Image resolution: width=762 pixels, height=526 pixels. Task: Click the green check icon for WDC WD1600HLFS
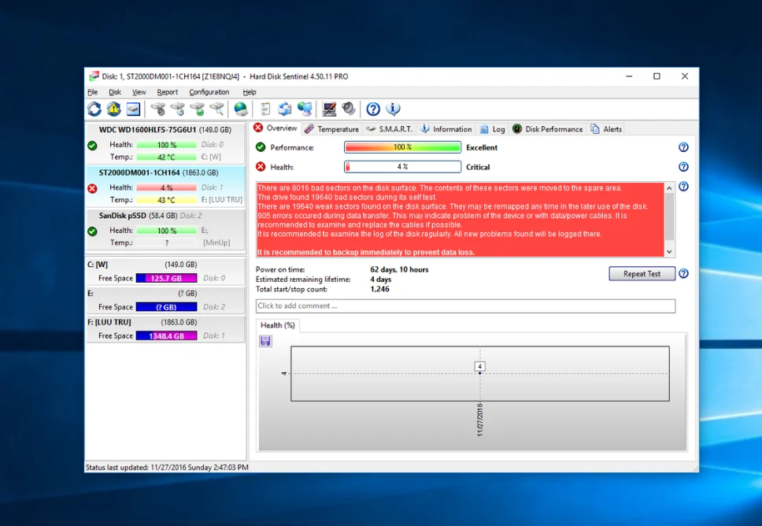click(92, 146)
